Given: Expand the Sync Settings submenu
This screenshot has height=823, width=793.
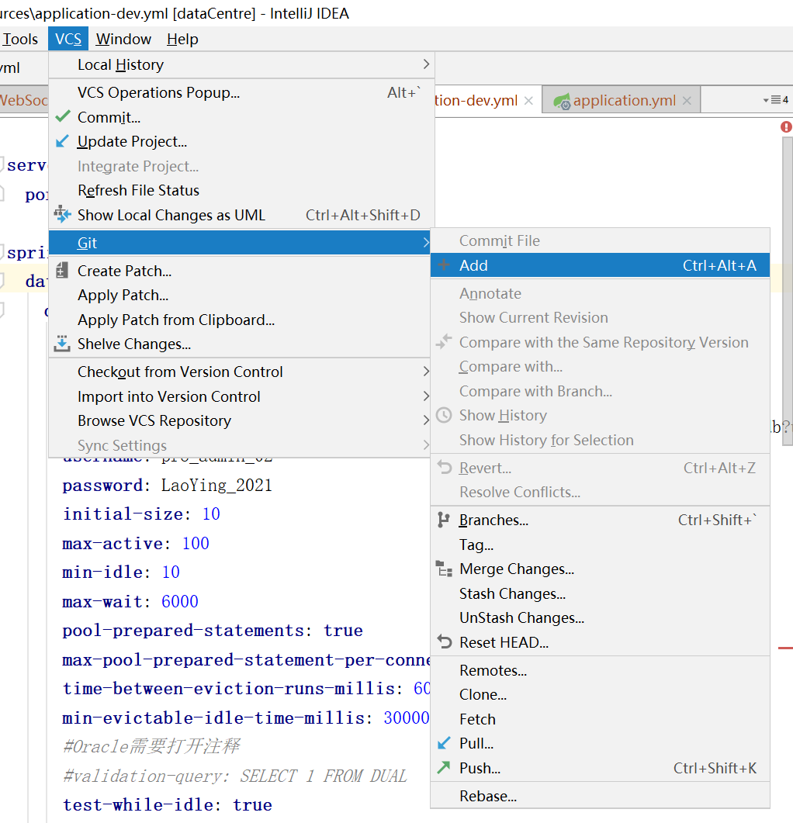Looking at the screenshot, I should click(426, 445).
